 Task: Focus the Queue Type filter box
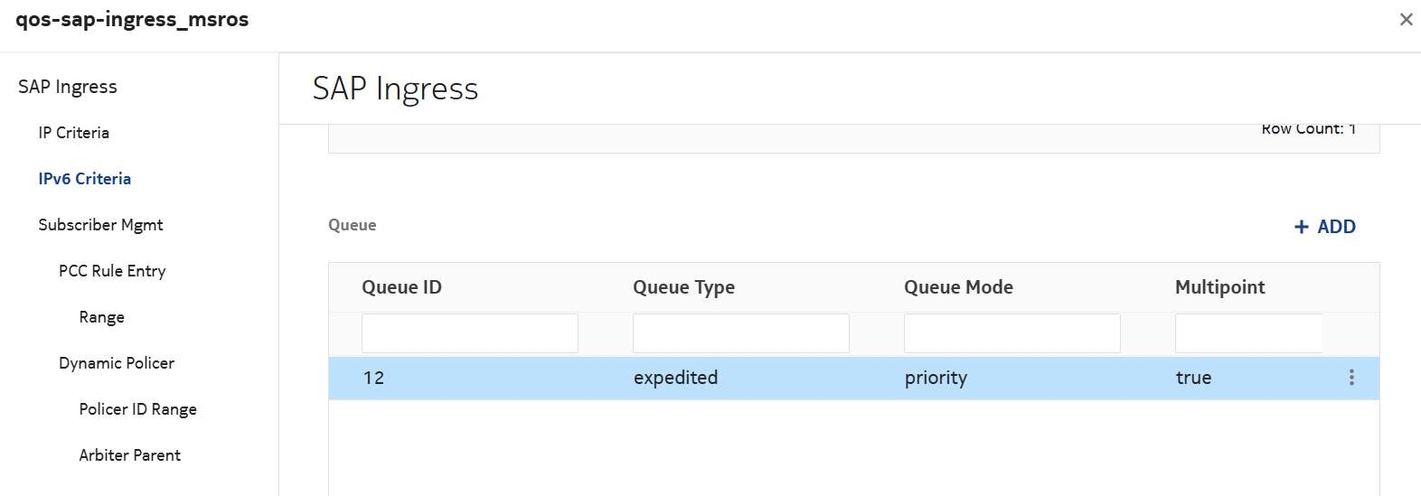(x=740, y=333)
